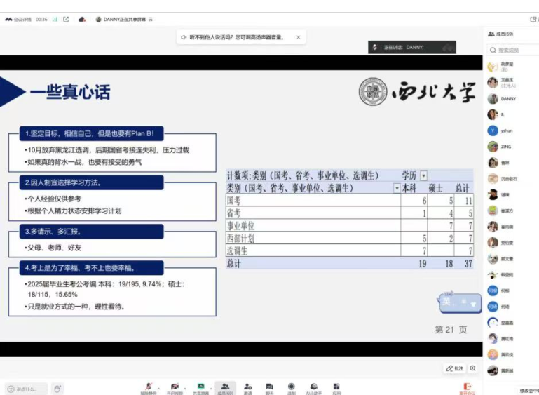
Task: Click the 批注 annotate button
Action: [455, 368]
